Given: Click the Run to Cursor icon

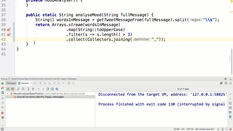Looking at the screenshot, I should click(x=63, y=83).
